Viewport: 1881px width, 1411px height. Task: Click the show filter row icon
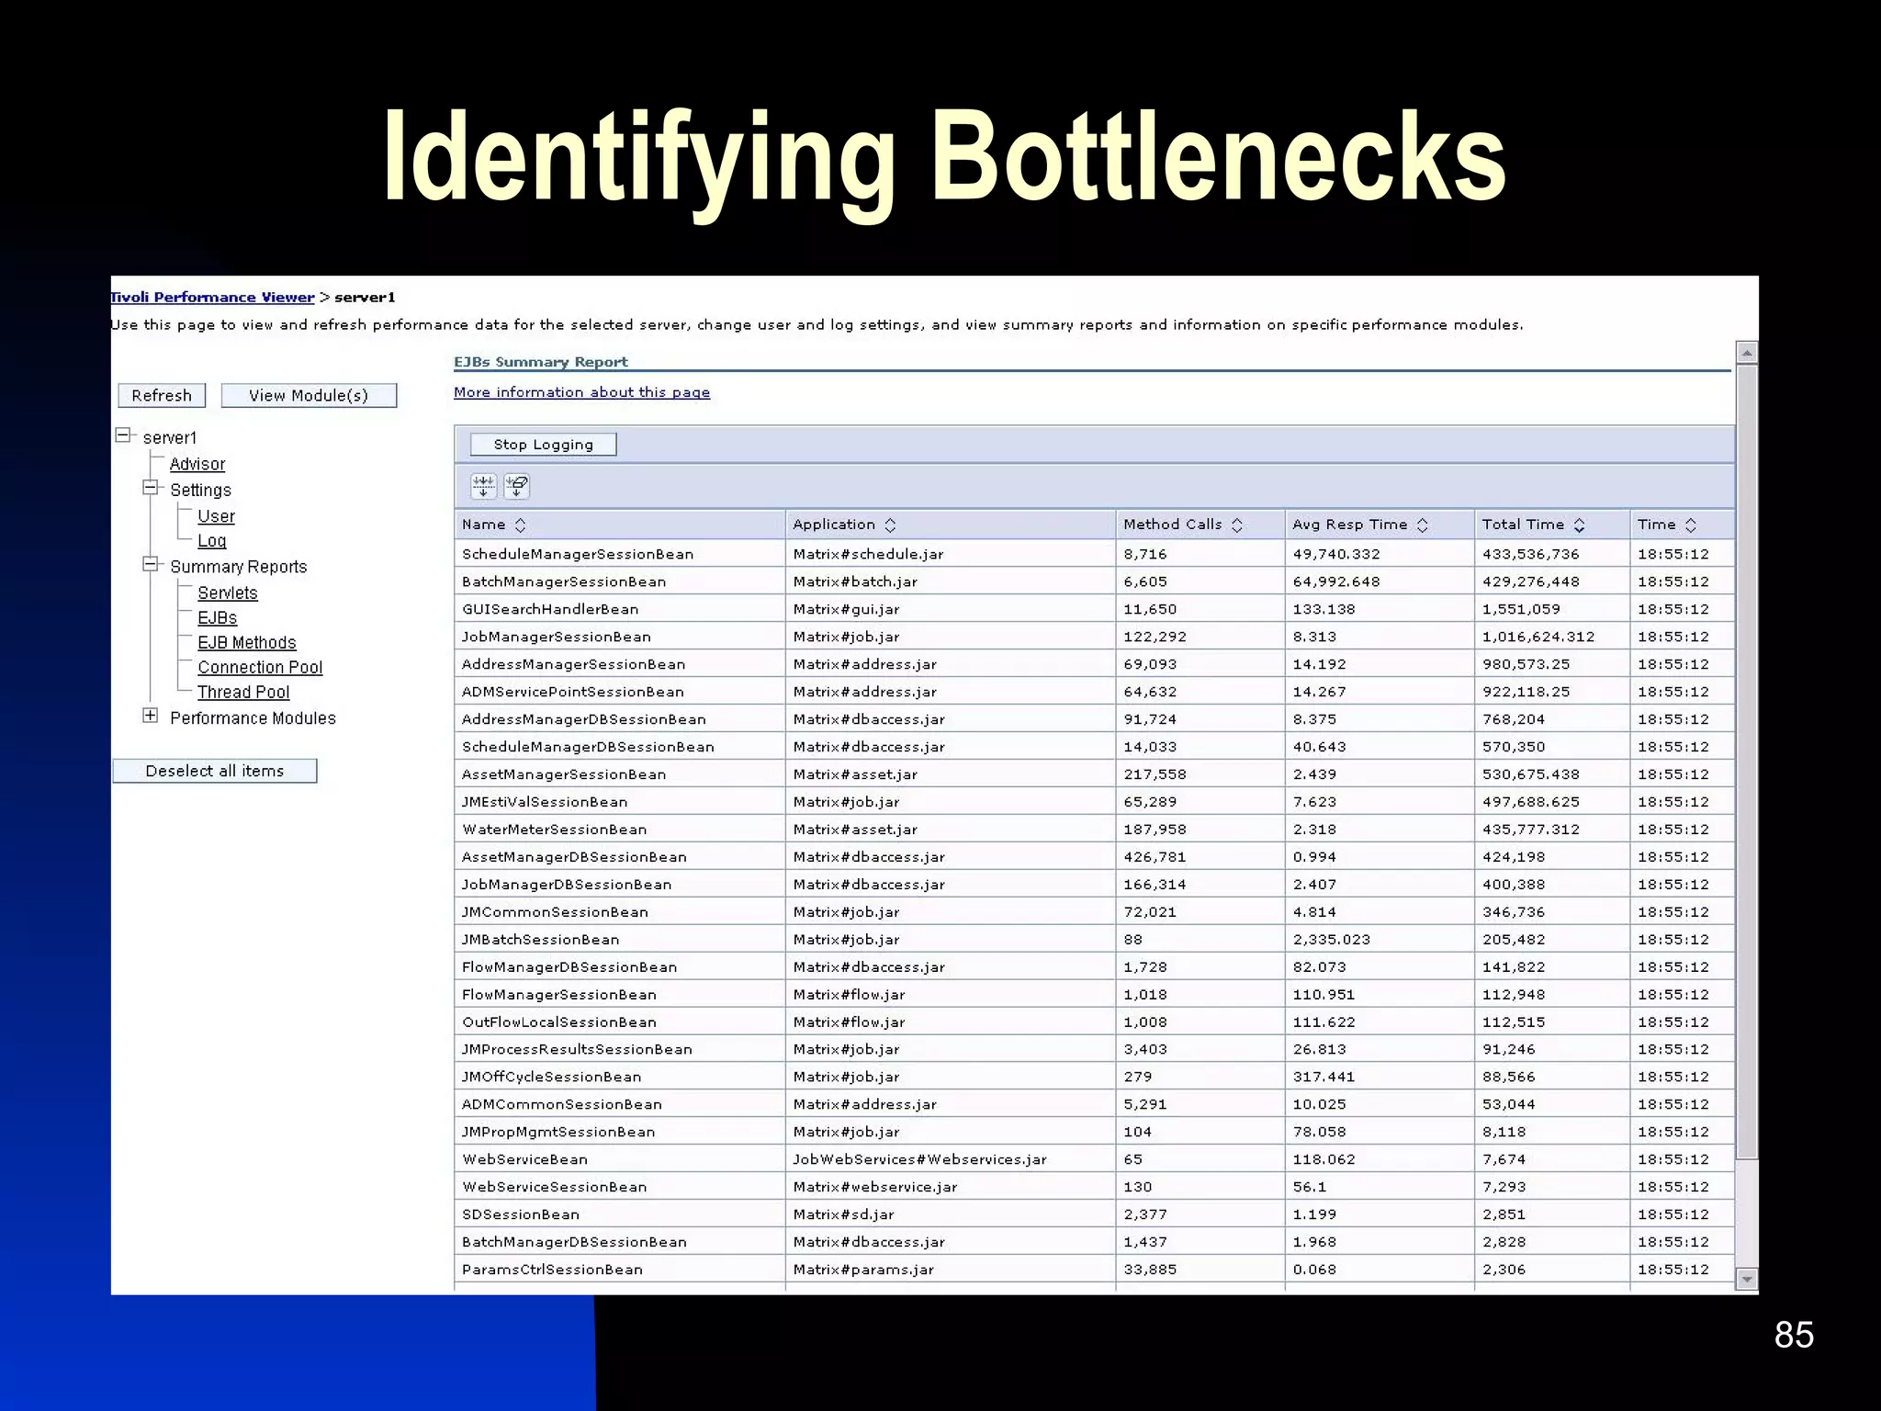pyautogui.click(x=483, y=486)
